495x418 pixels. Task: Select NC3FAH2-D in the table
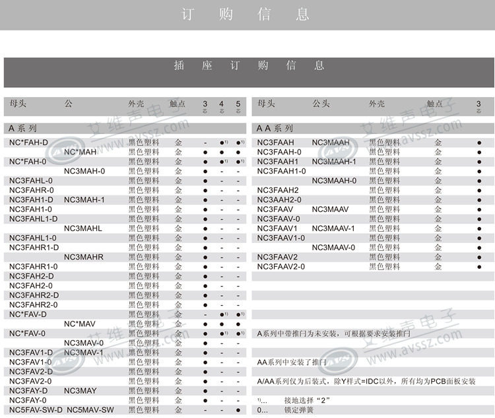(x=31, y=276)
